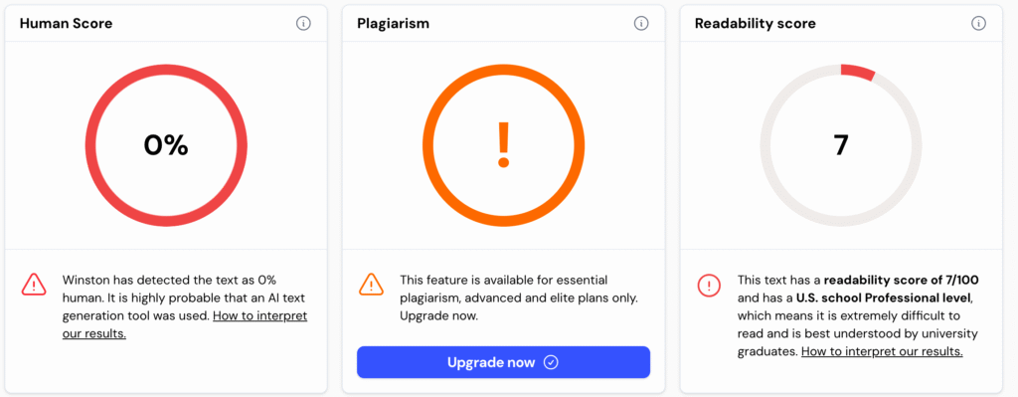The width and height of the screenshot is (1018, 397).
Task: Click the Plagiarism card title
Action: coord(393,24)
